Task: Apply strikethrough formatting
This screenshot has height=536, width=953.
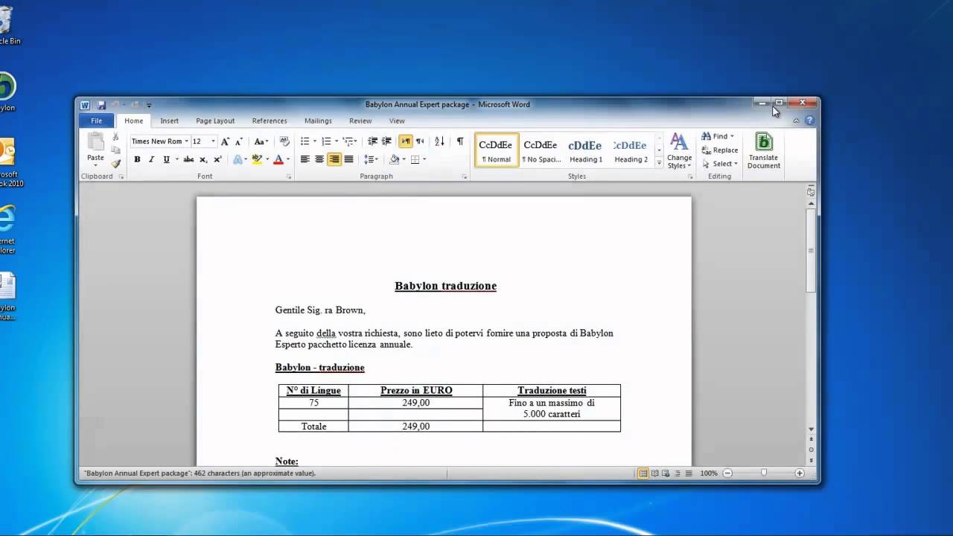Action: [x=188, y=159]
